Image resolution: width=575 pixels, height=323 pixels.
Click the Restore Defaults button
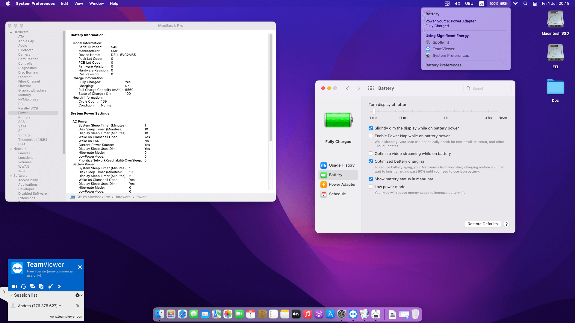pyautogui.click(x=482, y=224)
